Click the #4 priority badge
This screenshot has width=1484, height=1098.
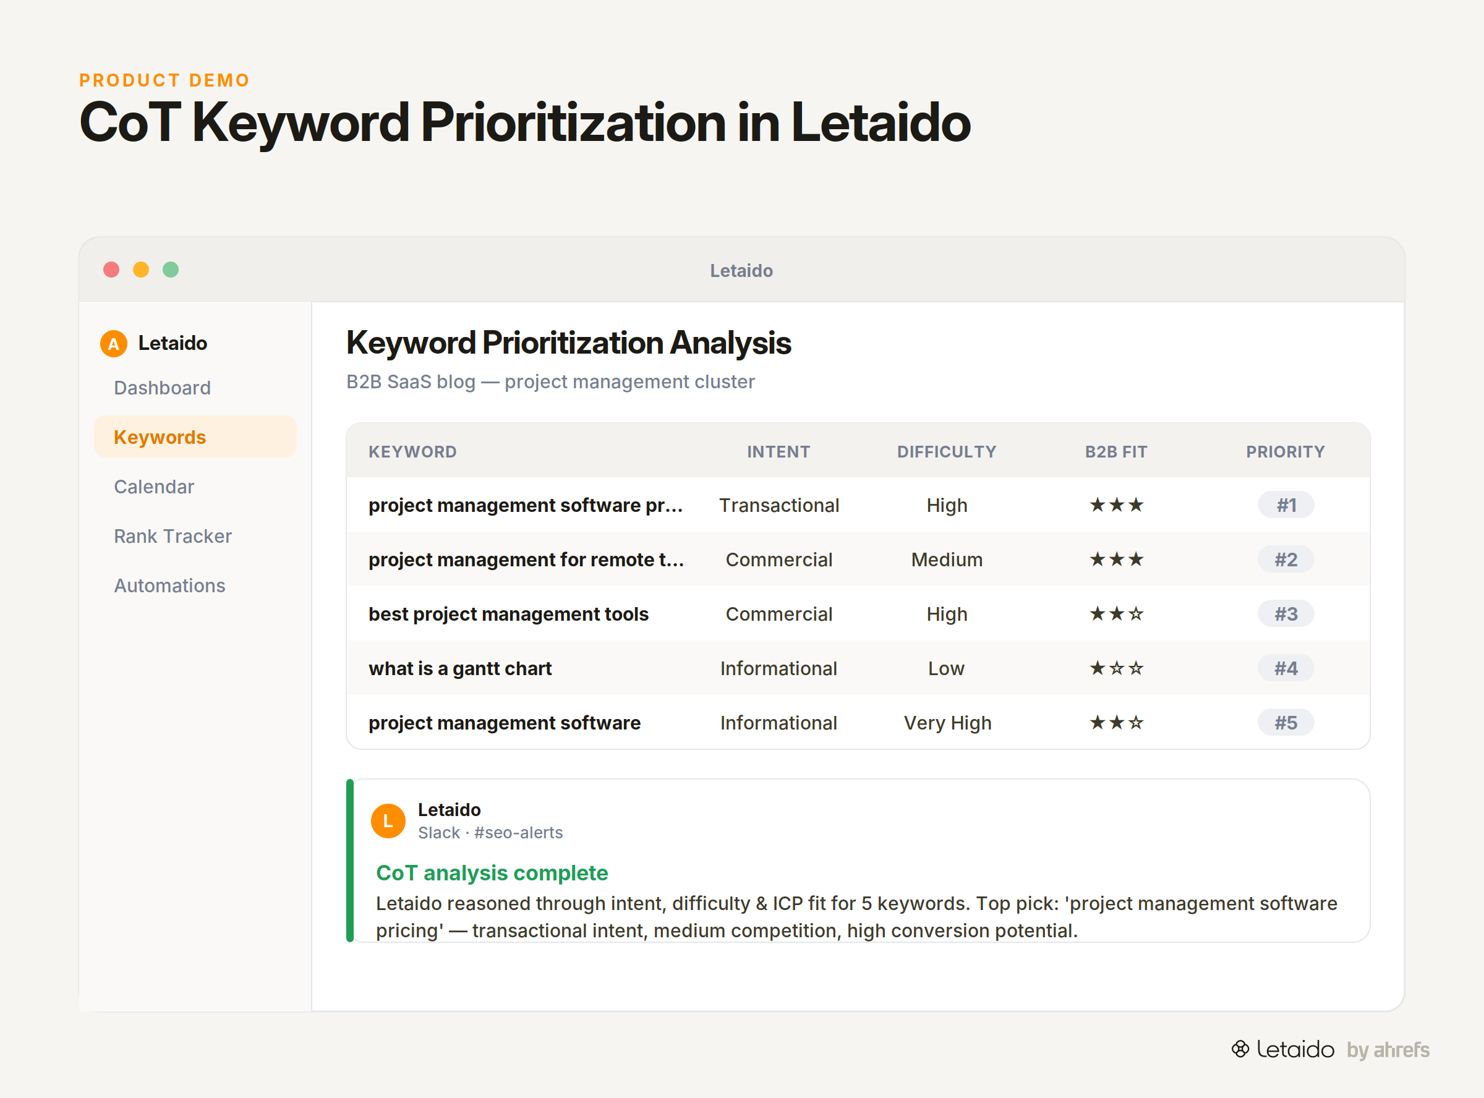1286,669
